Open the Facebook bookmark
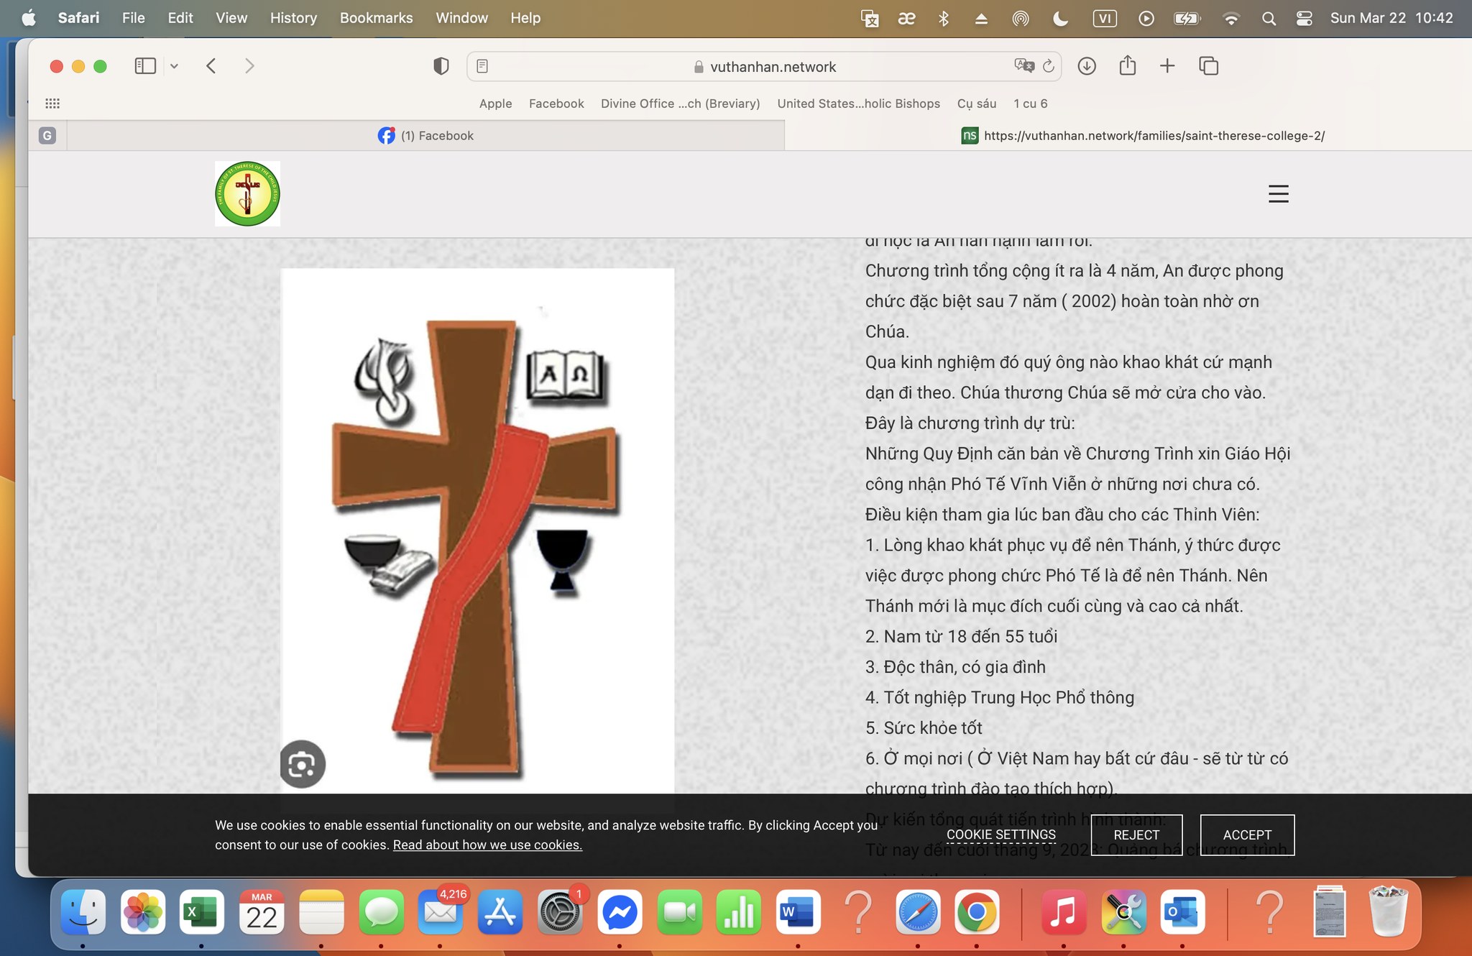This screenshot has width=1472, height=956. point(556,104)
